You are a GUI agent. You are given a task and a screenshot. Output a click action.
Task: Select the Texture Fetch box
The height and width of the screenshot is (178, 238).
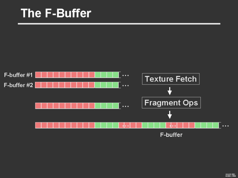pyautogui.click(x=171, y=79)
